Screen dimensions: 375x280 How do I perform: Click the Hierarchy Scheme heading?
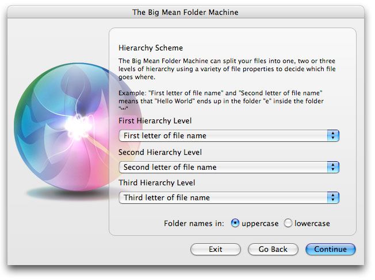tap(151, 48)
